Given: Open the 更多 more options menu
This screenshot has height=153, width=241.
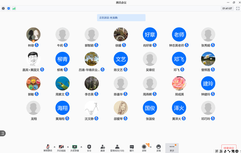Looking at the screenshot, I should [172, 147].
